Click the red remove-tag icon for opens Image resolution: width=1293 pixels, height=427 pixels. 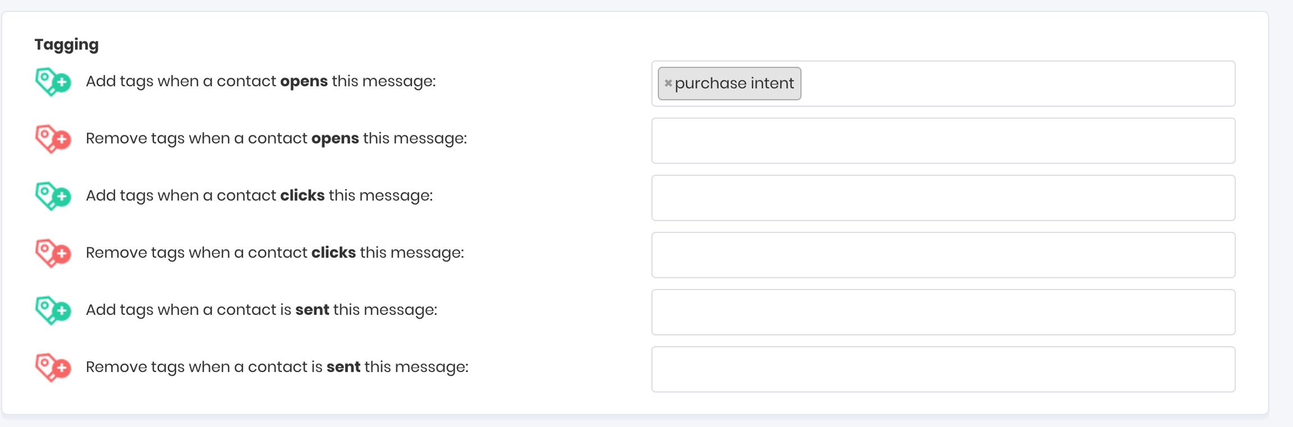(53, 139)
